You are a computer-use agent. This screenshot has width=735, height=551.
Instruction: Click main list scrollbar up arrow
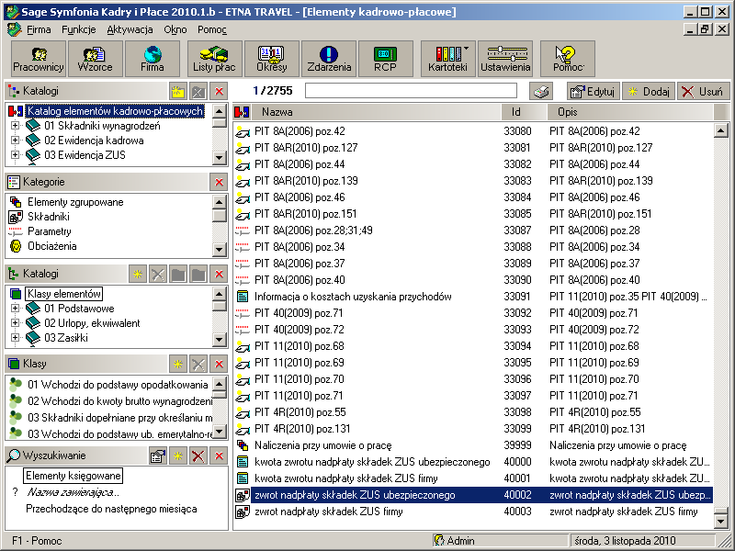721,130
